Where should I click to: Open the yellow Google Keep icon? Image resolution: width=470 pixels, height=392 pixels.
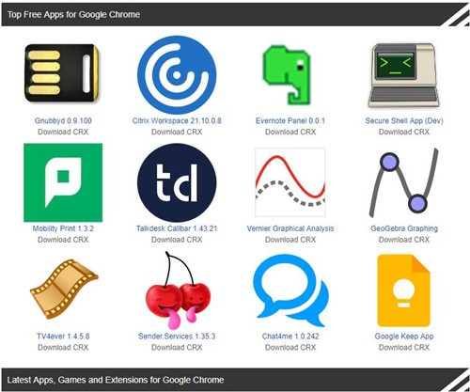[403, 290]
